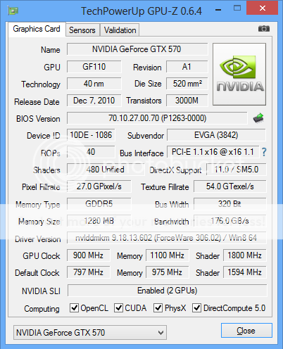Screen dimensions: 283x349
Task: Toggle the PhysX checkbox
Action: point(158,308)
